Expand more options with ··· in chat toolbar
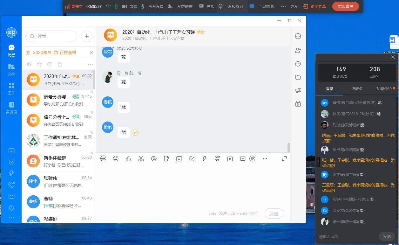The height and width of the screenshot is (245, 399). pyautogui.click(x=265, y=158)
